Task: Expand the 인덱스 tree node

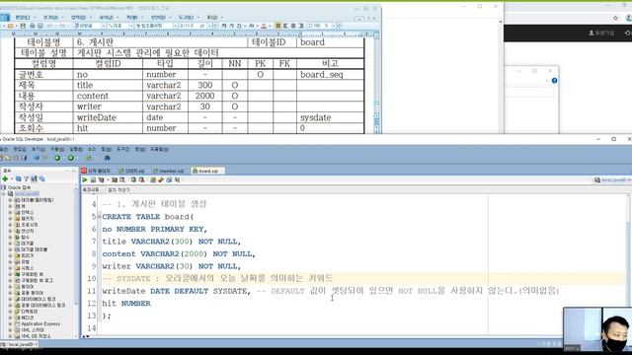Action: click(x=10, y=212)
